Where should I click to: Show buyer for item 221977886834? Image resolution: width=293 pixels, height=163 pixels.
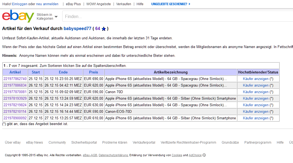pos(256,85)
